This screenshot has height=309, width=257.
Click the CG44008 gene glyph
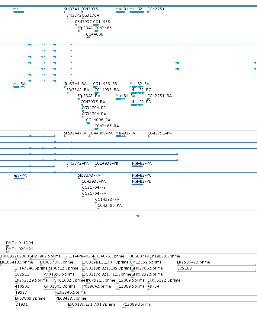coord(88,37)
